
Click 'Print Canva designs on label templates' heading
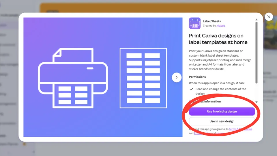218,39
